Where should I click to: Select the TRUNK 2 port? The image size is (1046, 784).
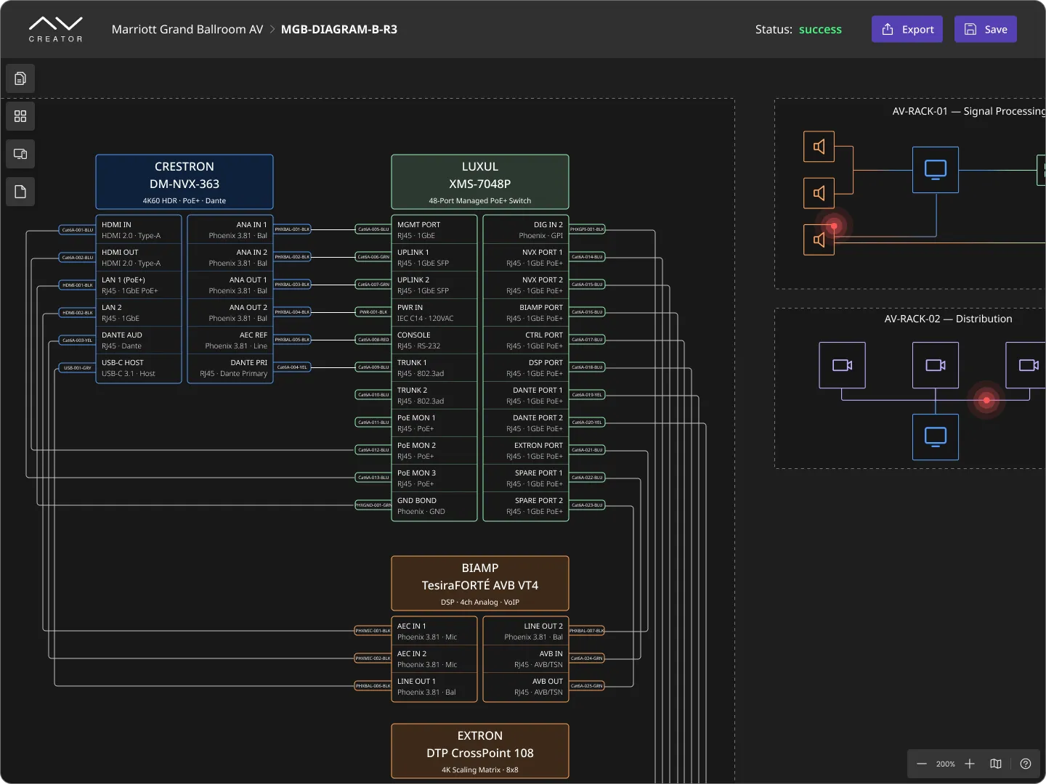click(x=434, y=395)
